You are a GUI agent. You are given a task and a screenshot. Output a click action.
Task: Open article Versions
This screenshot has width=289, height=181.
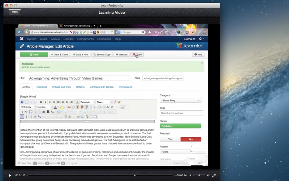pos(121,55)
